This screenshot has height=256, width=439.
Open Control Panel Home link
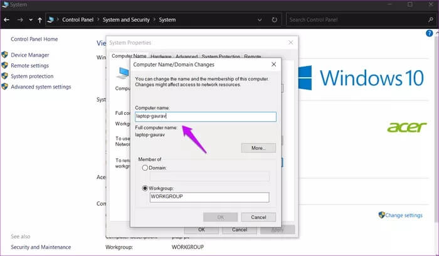(x=34, y=39)
